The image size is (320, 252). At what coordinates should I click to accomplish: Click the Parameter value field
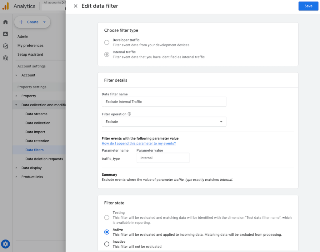tap(163, 158)
